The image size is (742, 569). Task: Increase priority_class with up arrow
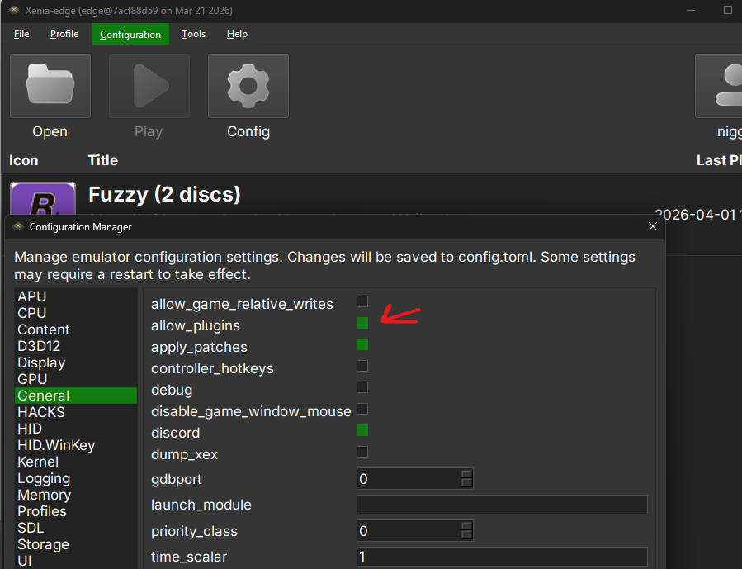466,526
